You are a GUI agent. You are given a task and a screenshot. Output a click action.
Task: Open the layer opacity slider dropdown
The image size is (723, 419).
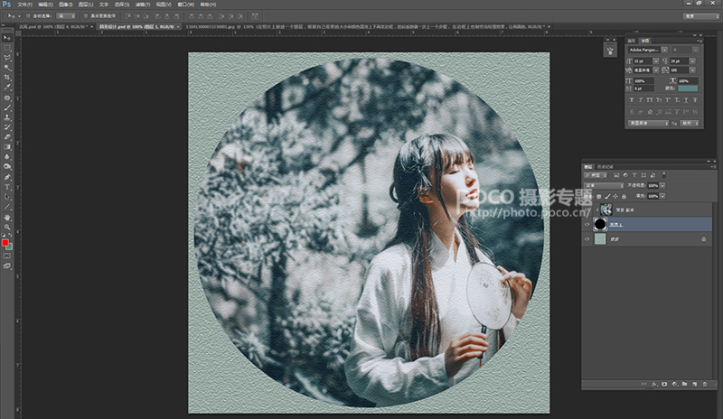662,185
